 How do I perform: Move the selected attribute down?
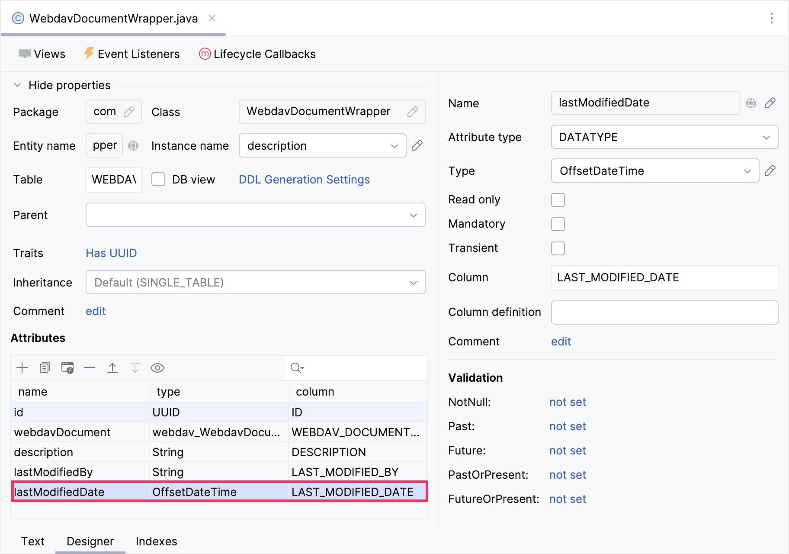click(x=135, y=367)
